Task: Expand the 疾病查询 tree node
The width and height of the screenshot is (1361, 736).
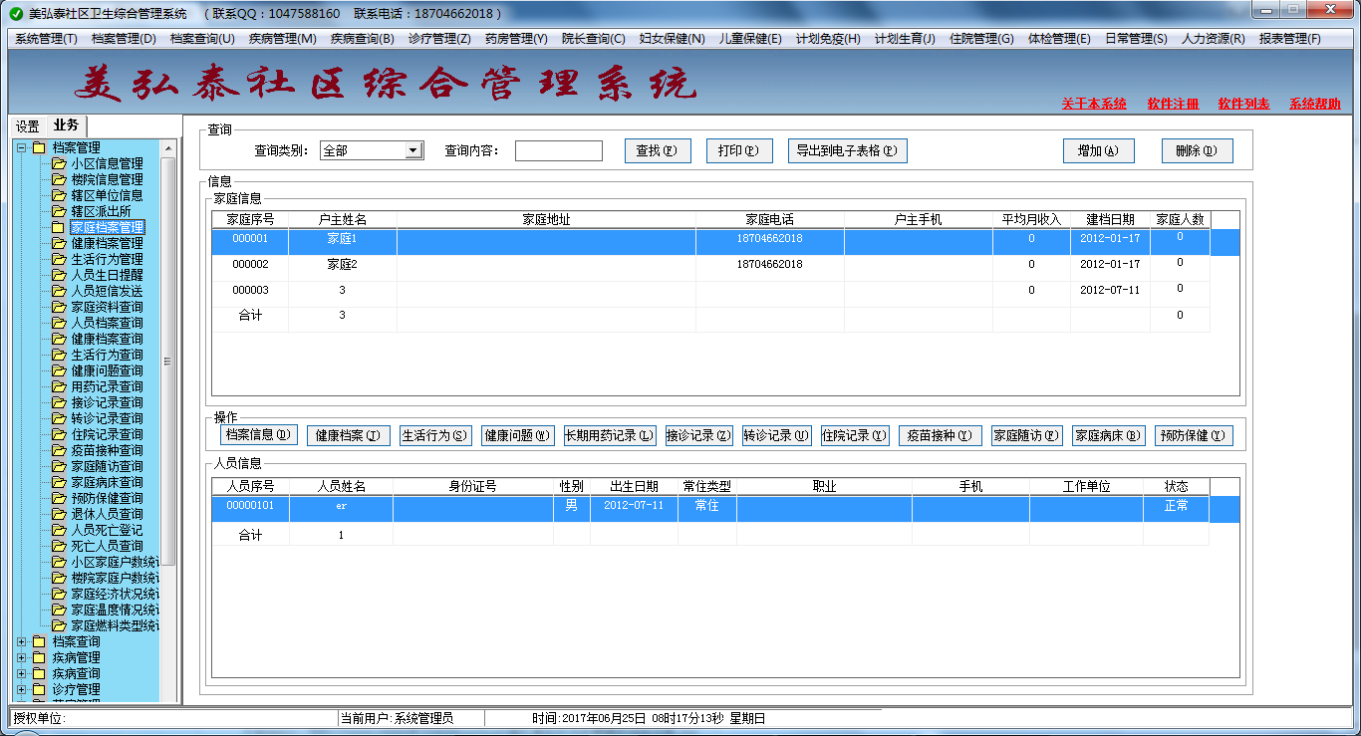Action: (x=21, y=673)
